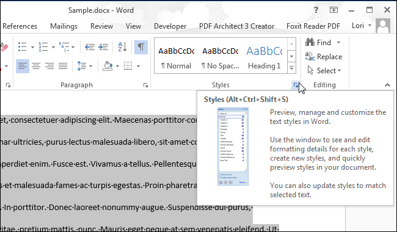Open the Line Spacing dropdown
The image size is (397, 232).
click(84, 66)
